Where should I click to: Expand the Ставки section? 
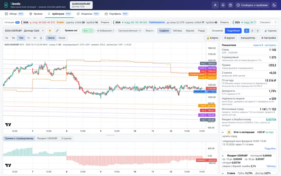223,173
